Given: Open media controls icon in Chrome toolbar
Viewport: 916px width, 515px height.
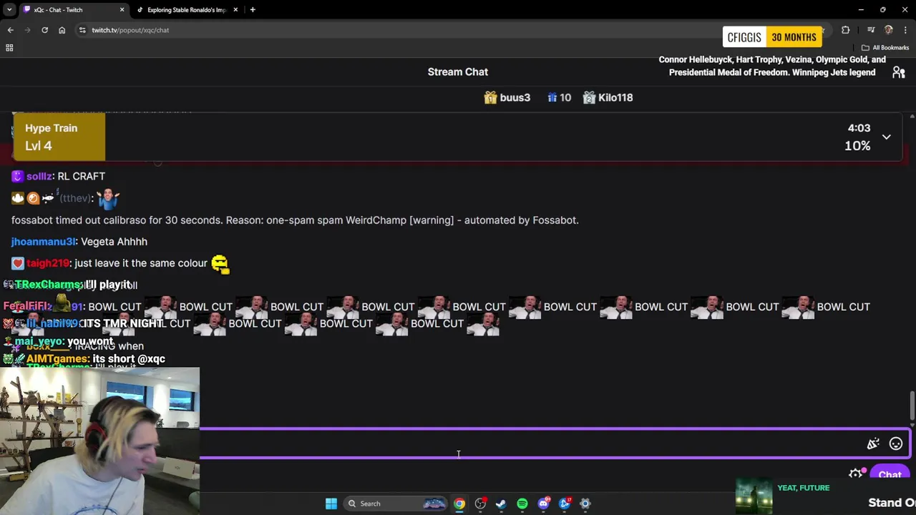Looking at the screenshot, I should 871,30.
